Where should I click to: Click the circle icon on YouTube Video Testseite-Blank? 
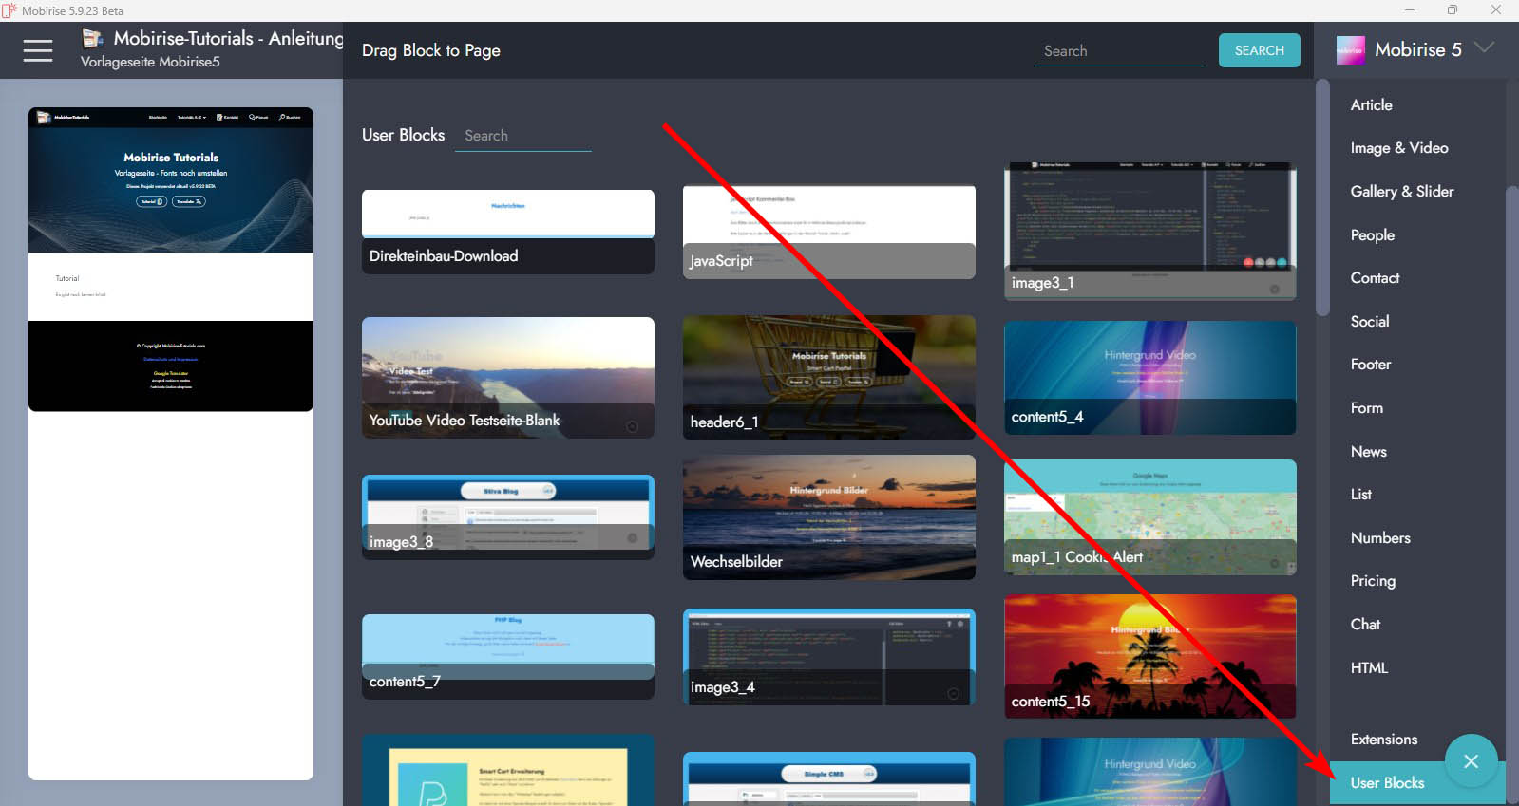coord(632,426)
